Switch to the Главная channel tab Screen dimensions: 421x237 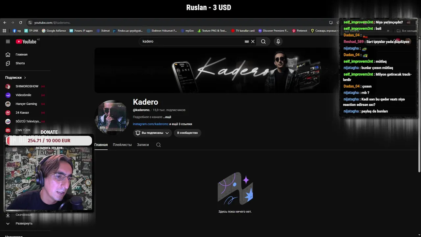click(101, 145)
